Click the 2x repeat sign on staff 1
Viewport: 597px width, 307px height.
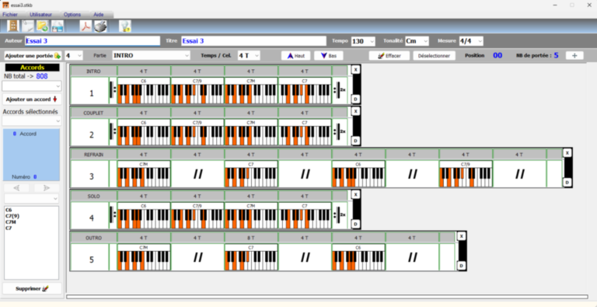point(340,90)
